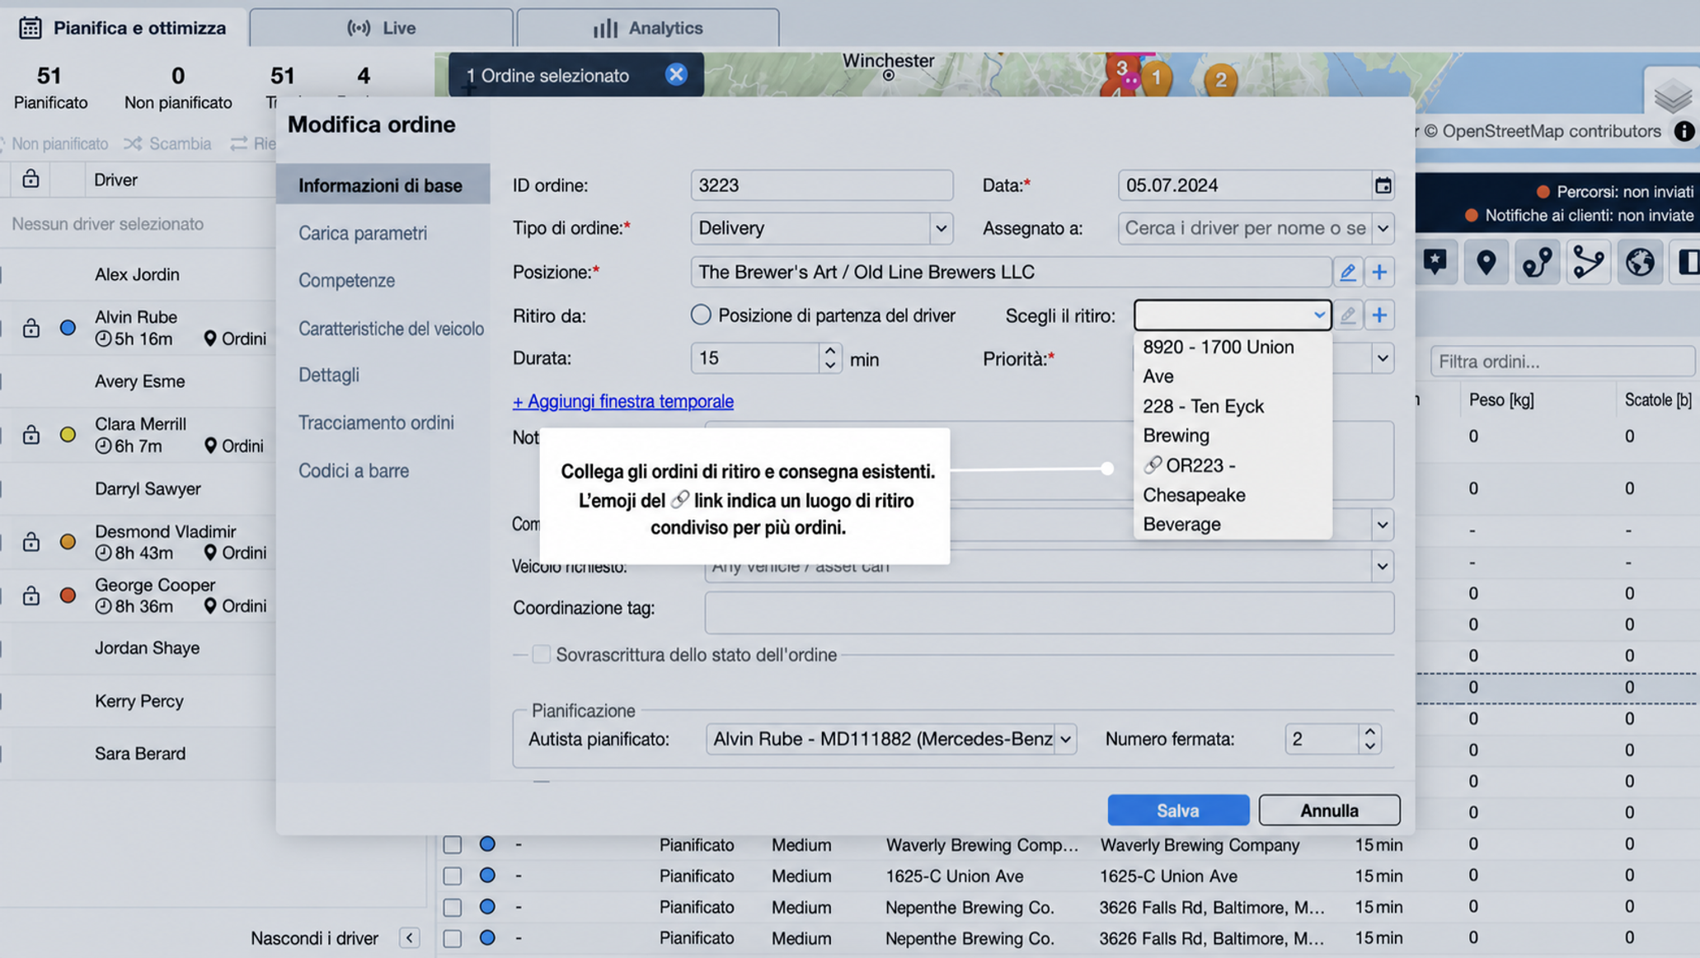Increase the Durata stepper value
Screen dimensions: 1700x958
[830, 351]
